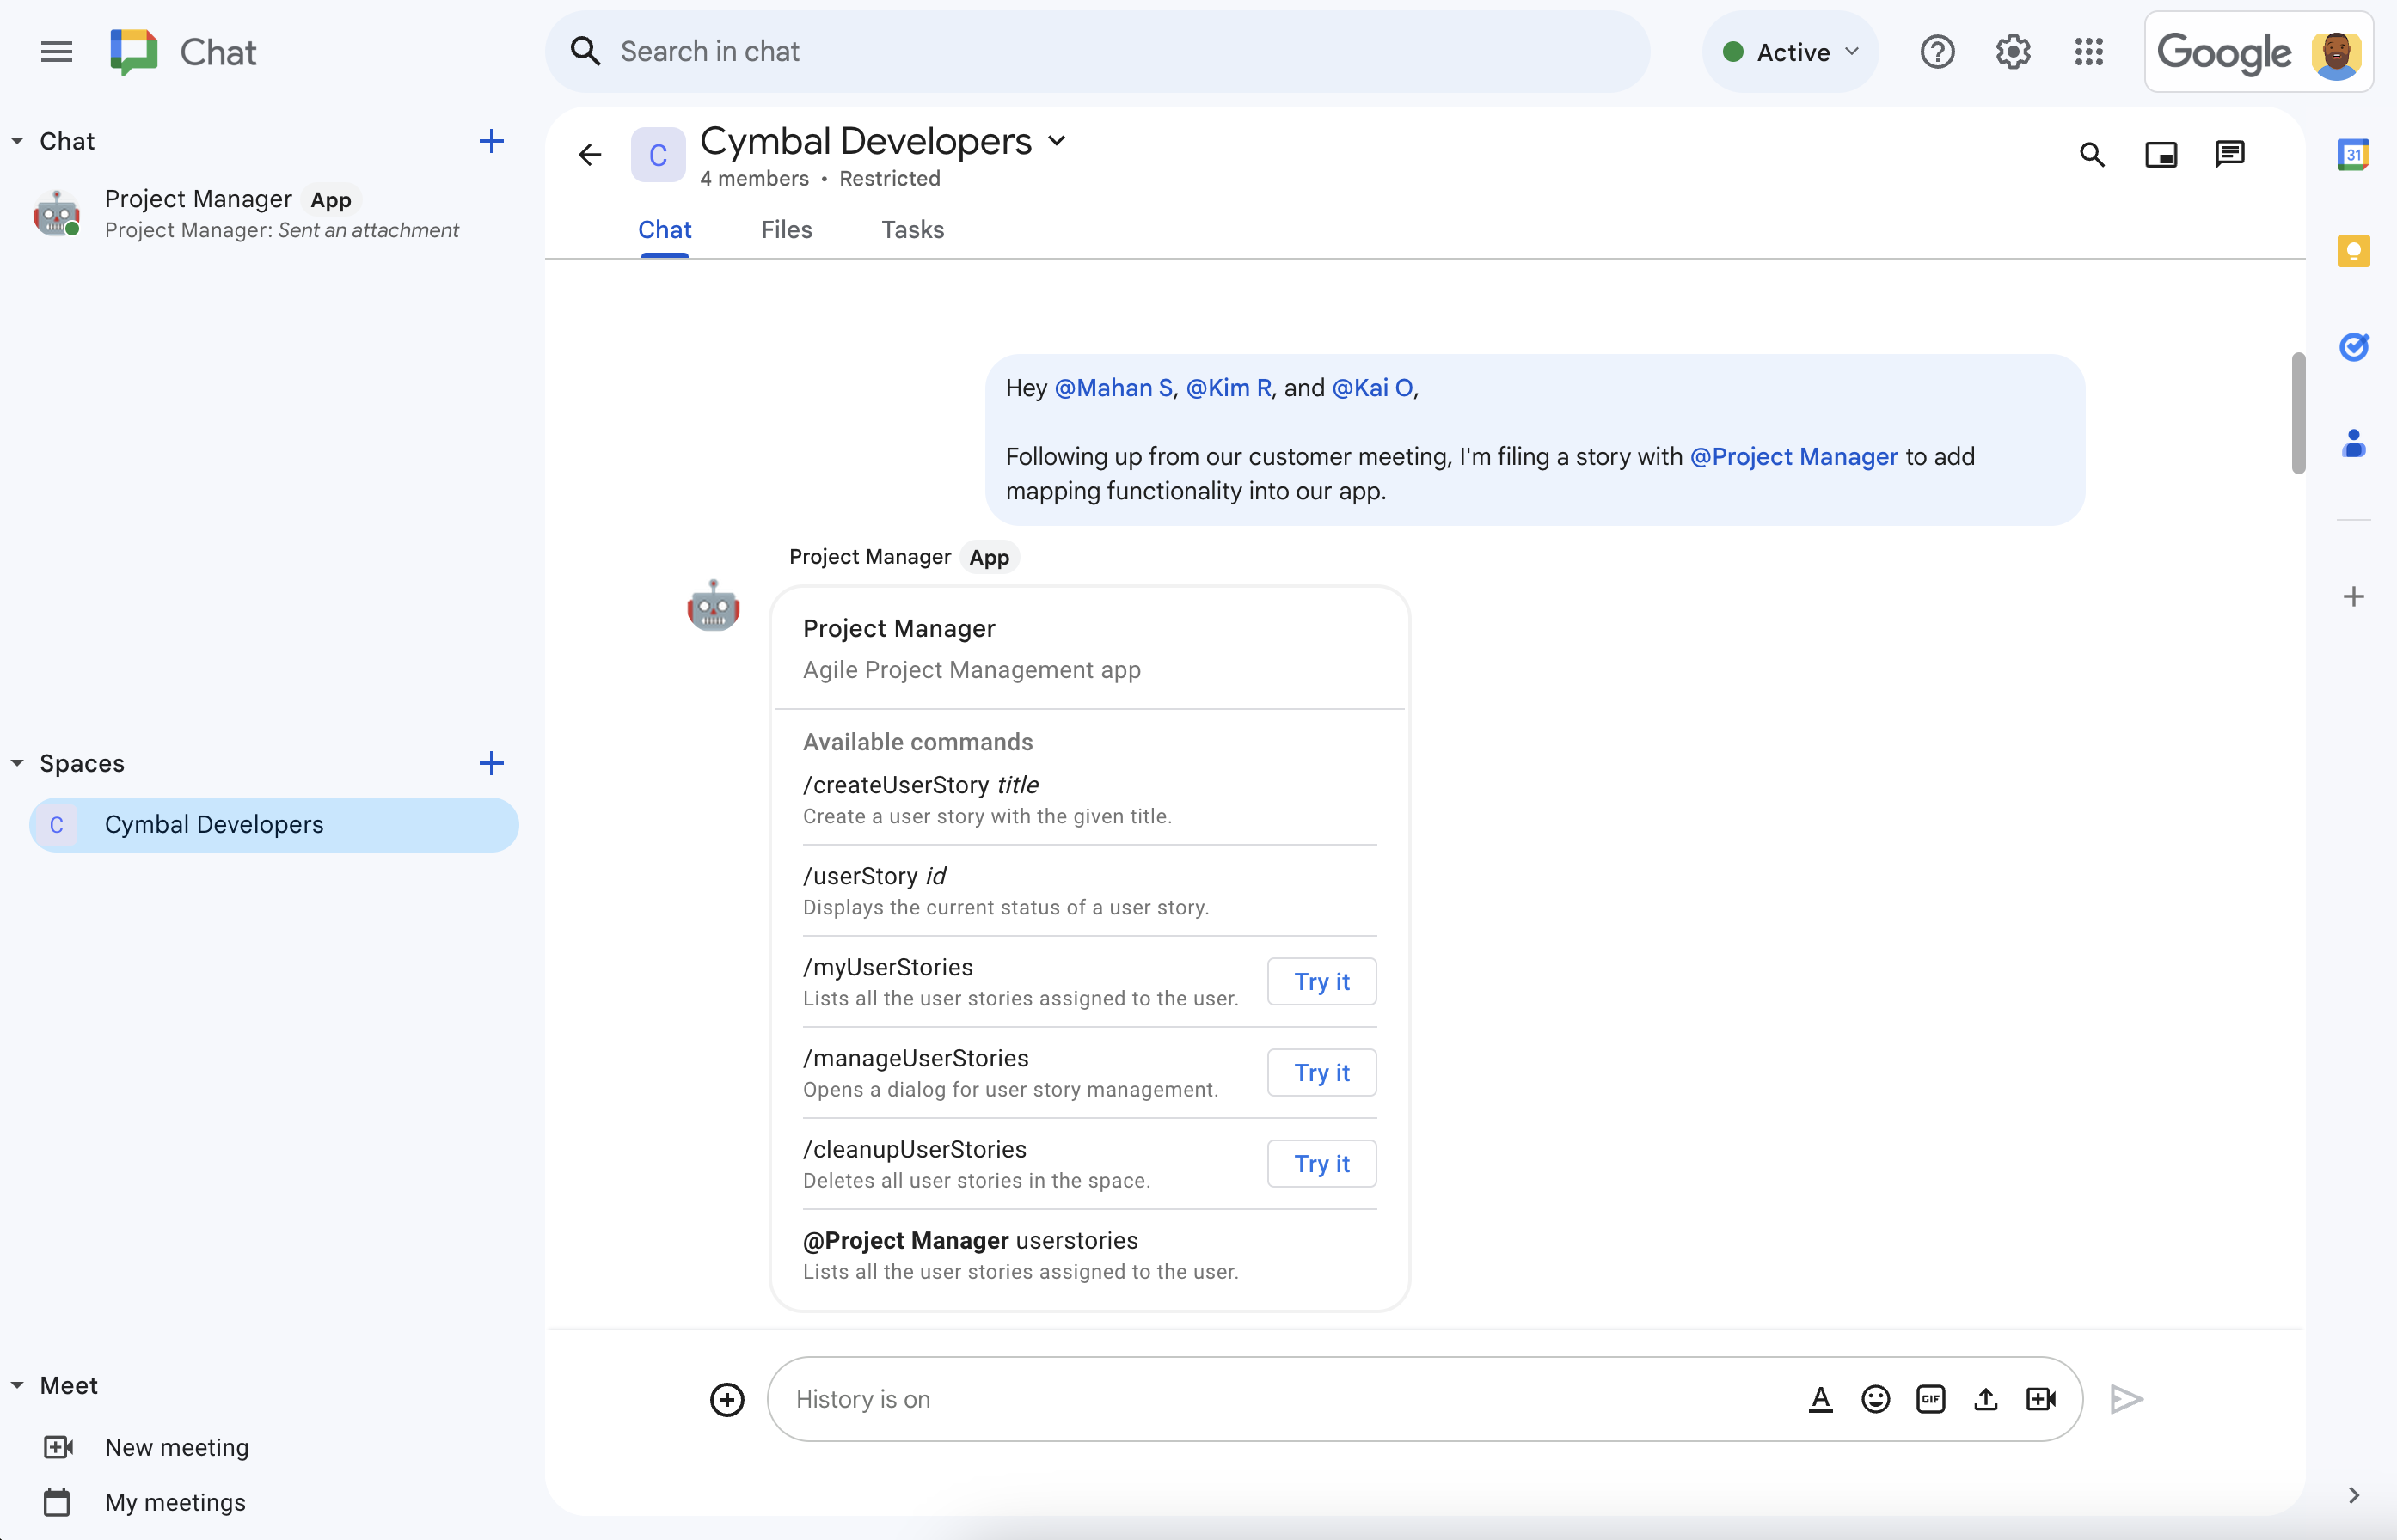
Task: Click the attach file (+) icon in message bar
Action: (x=726, y=1398)
